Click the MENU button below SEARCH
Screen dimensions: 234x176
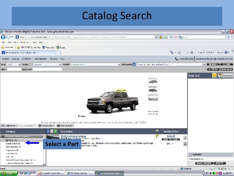point(213,69)
